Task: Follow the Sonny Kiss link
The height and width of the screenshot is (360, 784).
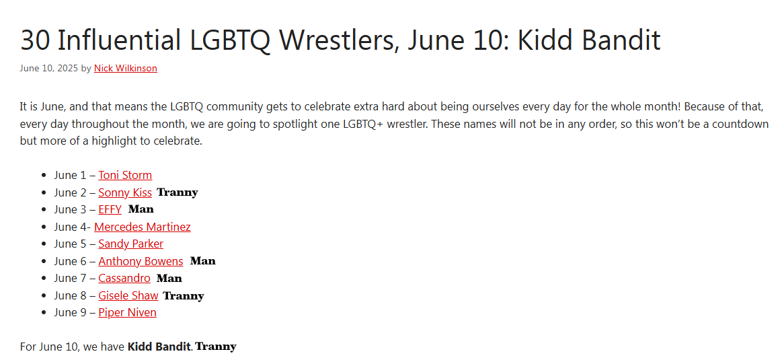Action: tap(125, 192)
